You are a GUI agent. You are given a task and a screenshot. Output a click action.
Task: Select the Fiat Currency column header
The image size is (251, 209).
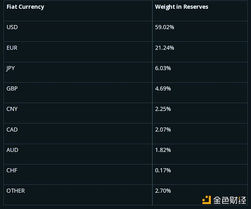pyautogui.click(x=25, y=7)
